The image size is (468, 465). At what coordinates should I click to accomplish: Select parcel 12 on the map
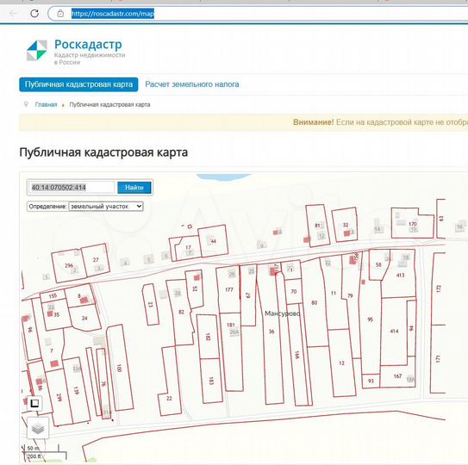pos(342,363)
